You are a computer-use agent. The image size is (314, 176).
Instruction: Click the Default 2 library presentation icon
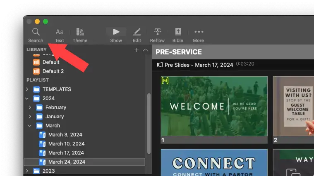click(x=36, y=71)
